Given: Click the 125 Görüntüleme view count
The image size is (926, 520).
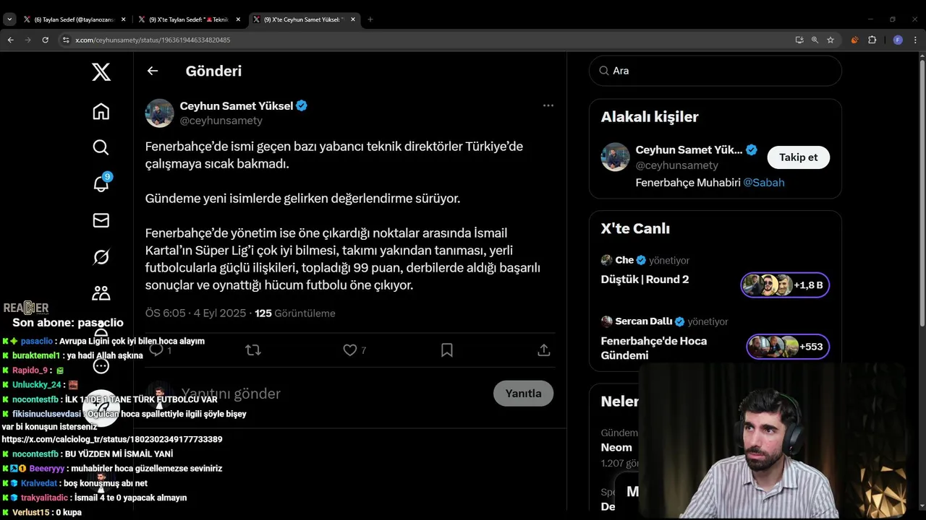Looking at the screenshot, I should point(295,313).
